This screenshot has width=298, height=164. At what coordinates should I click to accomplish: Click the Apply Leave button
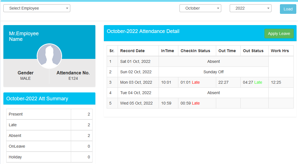point(279,34)
